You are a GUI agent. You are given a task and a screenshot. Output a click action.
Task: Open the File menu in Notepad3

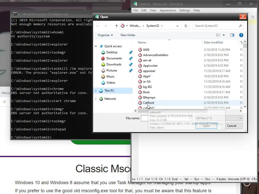136,10
